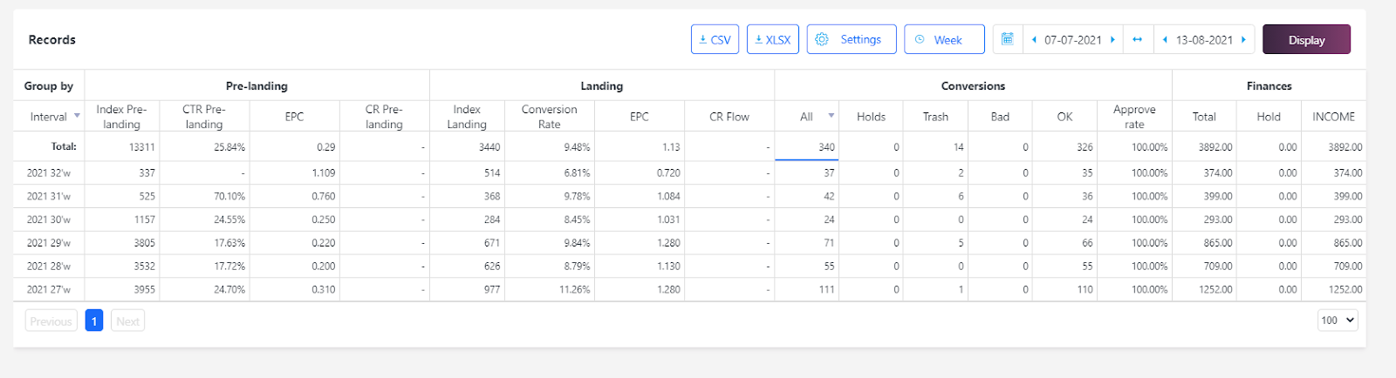This screenshot has height=378, width=1396.
Task: Step start date back with left arrow
Action: pos(1034,39)
